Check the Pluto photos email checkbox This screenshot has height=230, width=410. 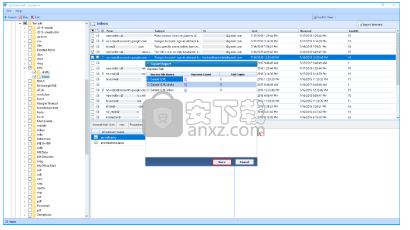[92, 36]
